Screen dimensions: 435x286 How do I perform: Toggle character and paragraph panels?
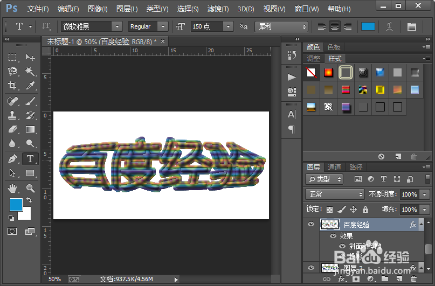pyautogui.click(x=412, y=26)
